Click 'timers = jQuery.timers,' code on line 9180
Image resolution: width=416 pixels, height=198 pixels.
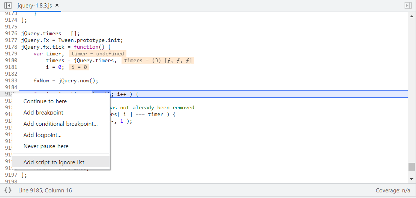click(81, 60)
